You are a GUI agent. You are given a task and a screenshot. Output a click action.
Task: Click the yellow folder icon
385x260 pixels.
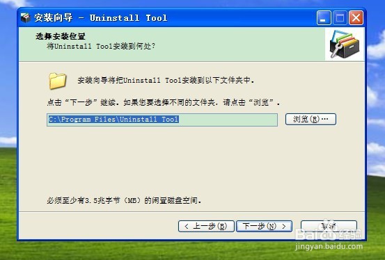tap(58, 81)
